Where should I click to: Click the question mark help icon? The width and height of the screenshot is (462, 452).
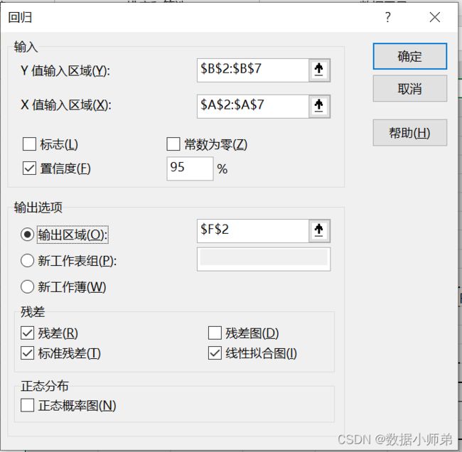pyautogui.click(x=388, y=17)
